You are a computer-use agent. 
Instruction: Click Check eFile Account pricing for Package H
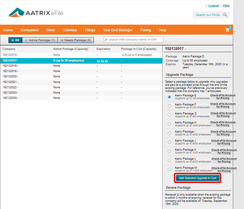click(223, 124)
